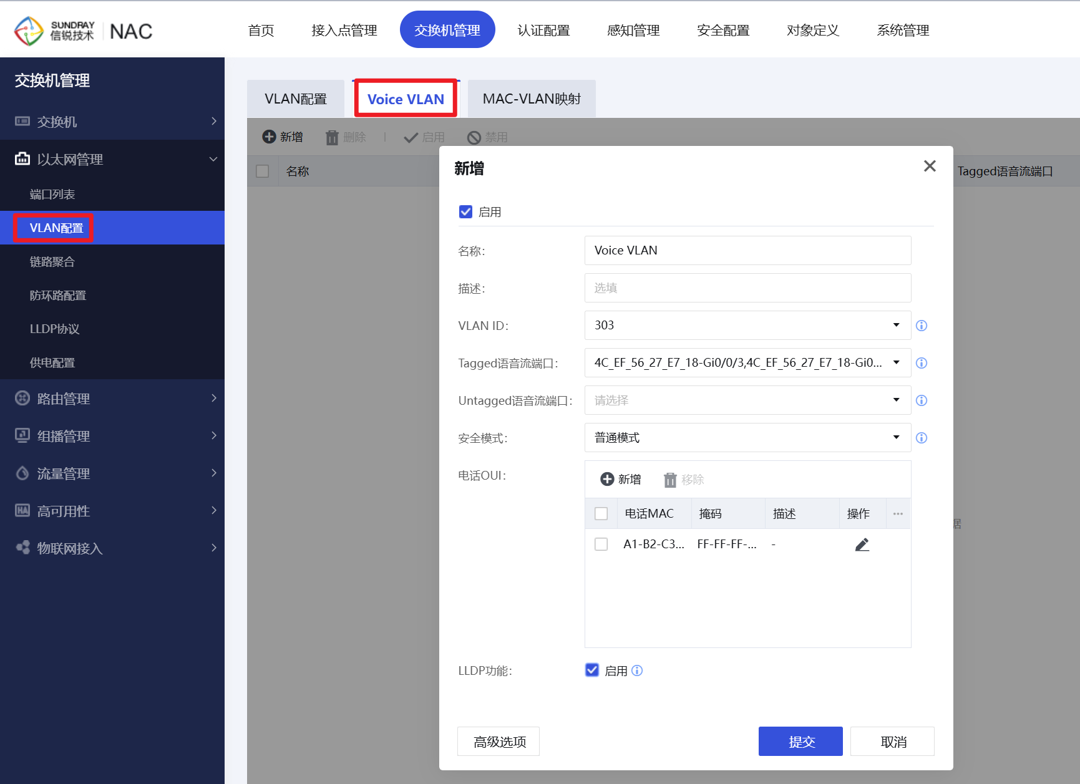Click the IoT access icon
1080x784 pixels.
(22, 548)
